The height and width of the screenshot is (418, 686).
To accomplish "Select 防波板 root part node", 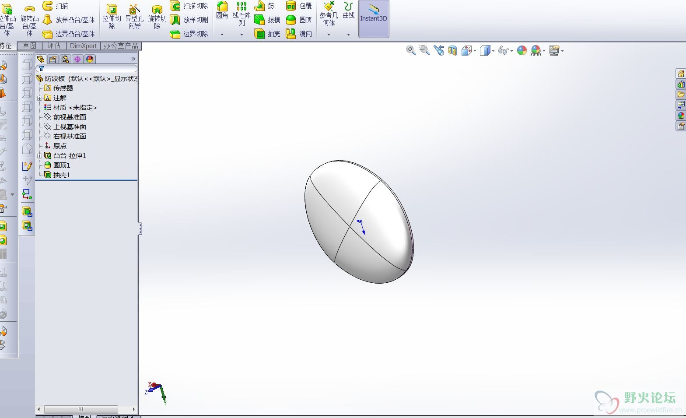I will [87, 78].
